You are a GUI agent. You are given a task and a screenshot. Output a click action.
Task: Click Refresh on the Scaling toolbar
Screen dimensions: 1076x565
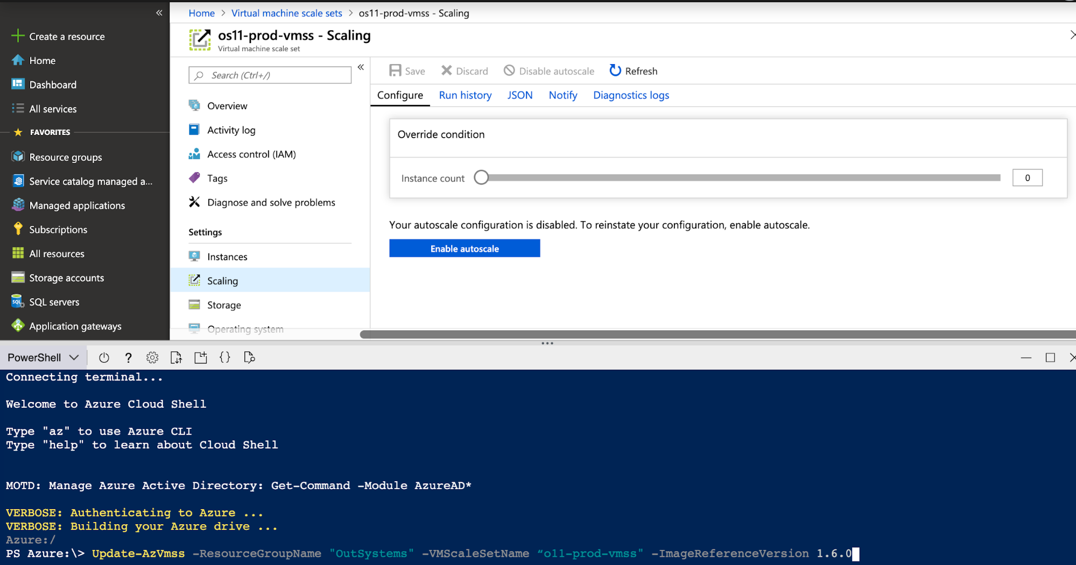633,70
